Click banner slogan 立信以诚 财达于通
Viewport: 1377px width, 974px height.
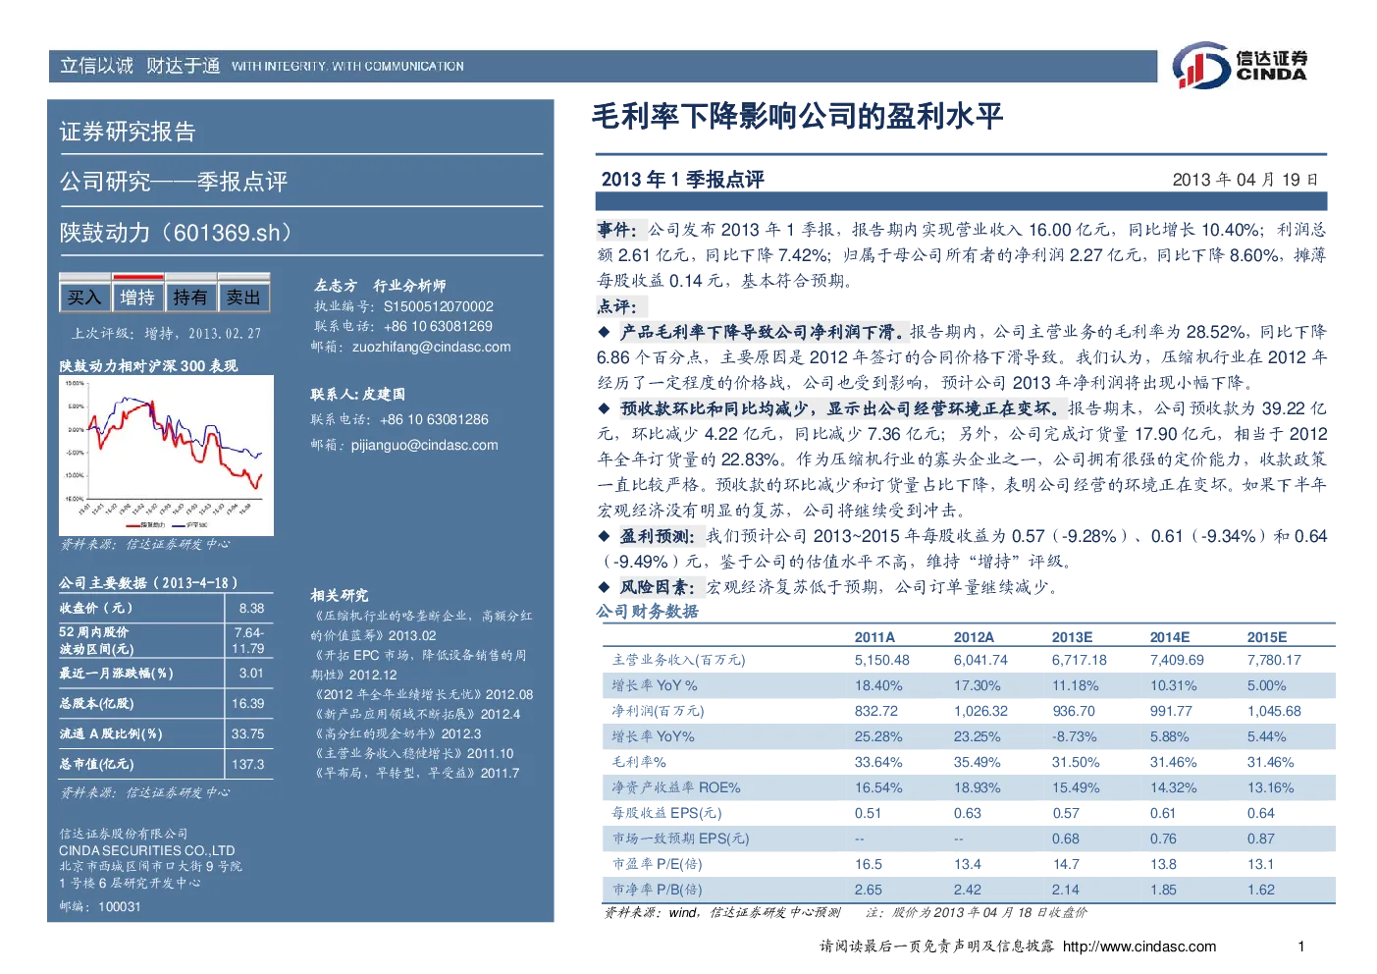pyautogui.click(x=139, y=66)
